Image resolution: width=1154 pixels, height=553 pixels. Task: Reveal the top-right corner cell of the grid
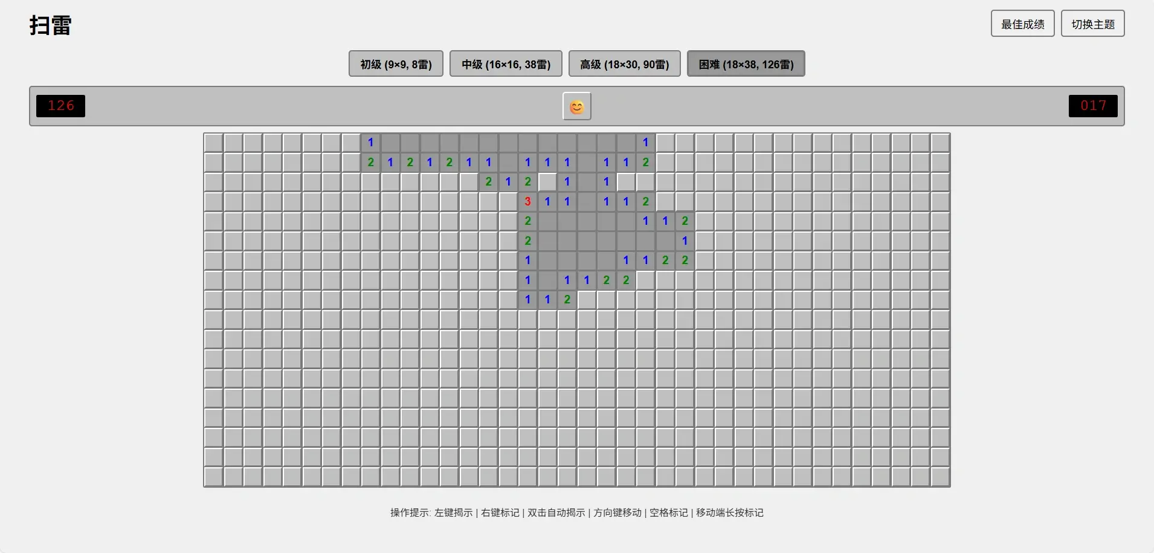point(940,143)
